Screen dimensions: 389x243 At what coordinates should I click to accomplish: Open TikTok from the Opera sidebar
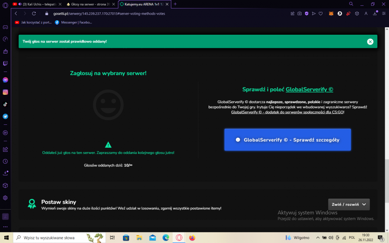click(5, 104)
